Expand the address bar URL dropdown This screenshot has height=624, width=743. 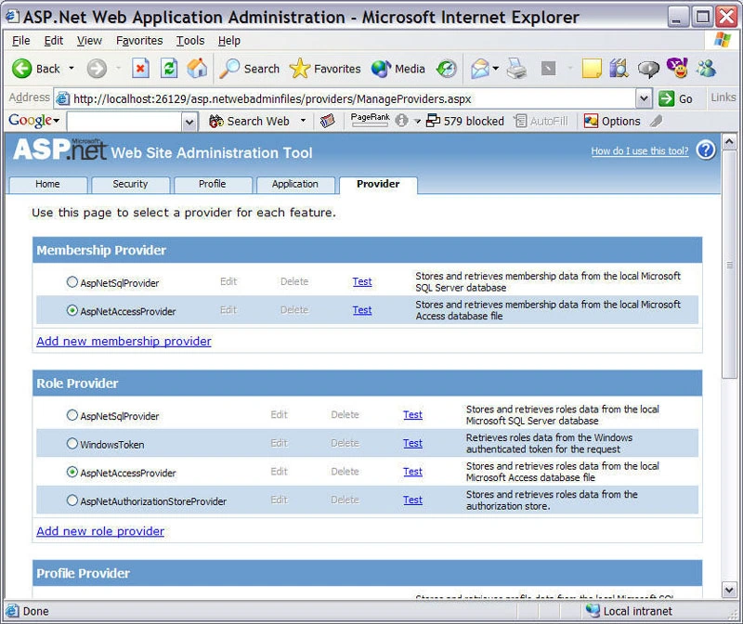[x=643, y=98]
